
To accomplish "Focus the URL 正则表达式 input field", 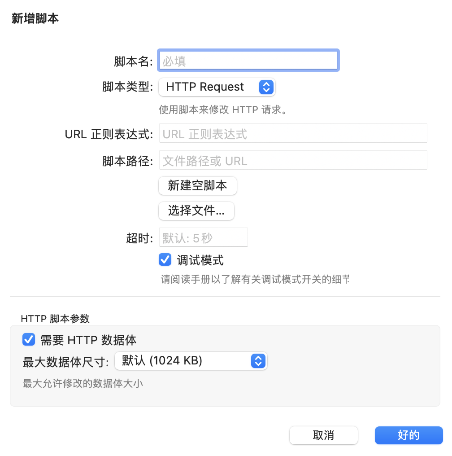I will pyautogui.click(x=293, y=134).
